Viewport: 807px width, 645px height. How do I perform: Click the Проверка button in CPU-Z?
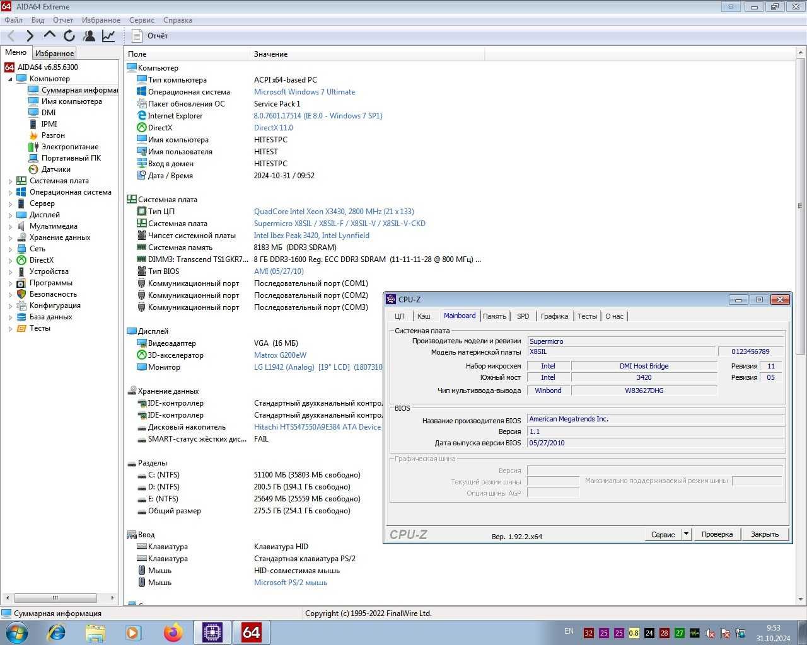(717, 534)
